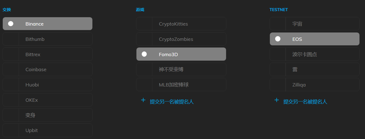This screenshot has height=139, width=365.
Task: Select MLB加密棒球 option
Action: click(x=181, y=85)
